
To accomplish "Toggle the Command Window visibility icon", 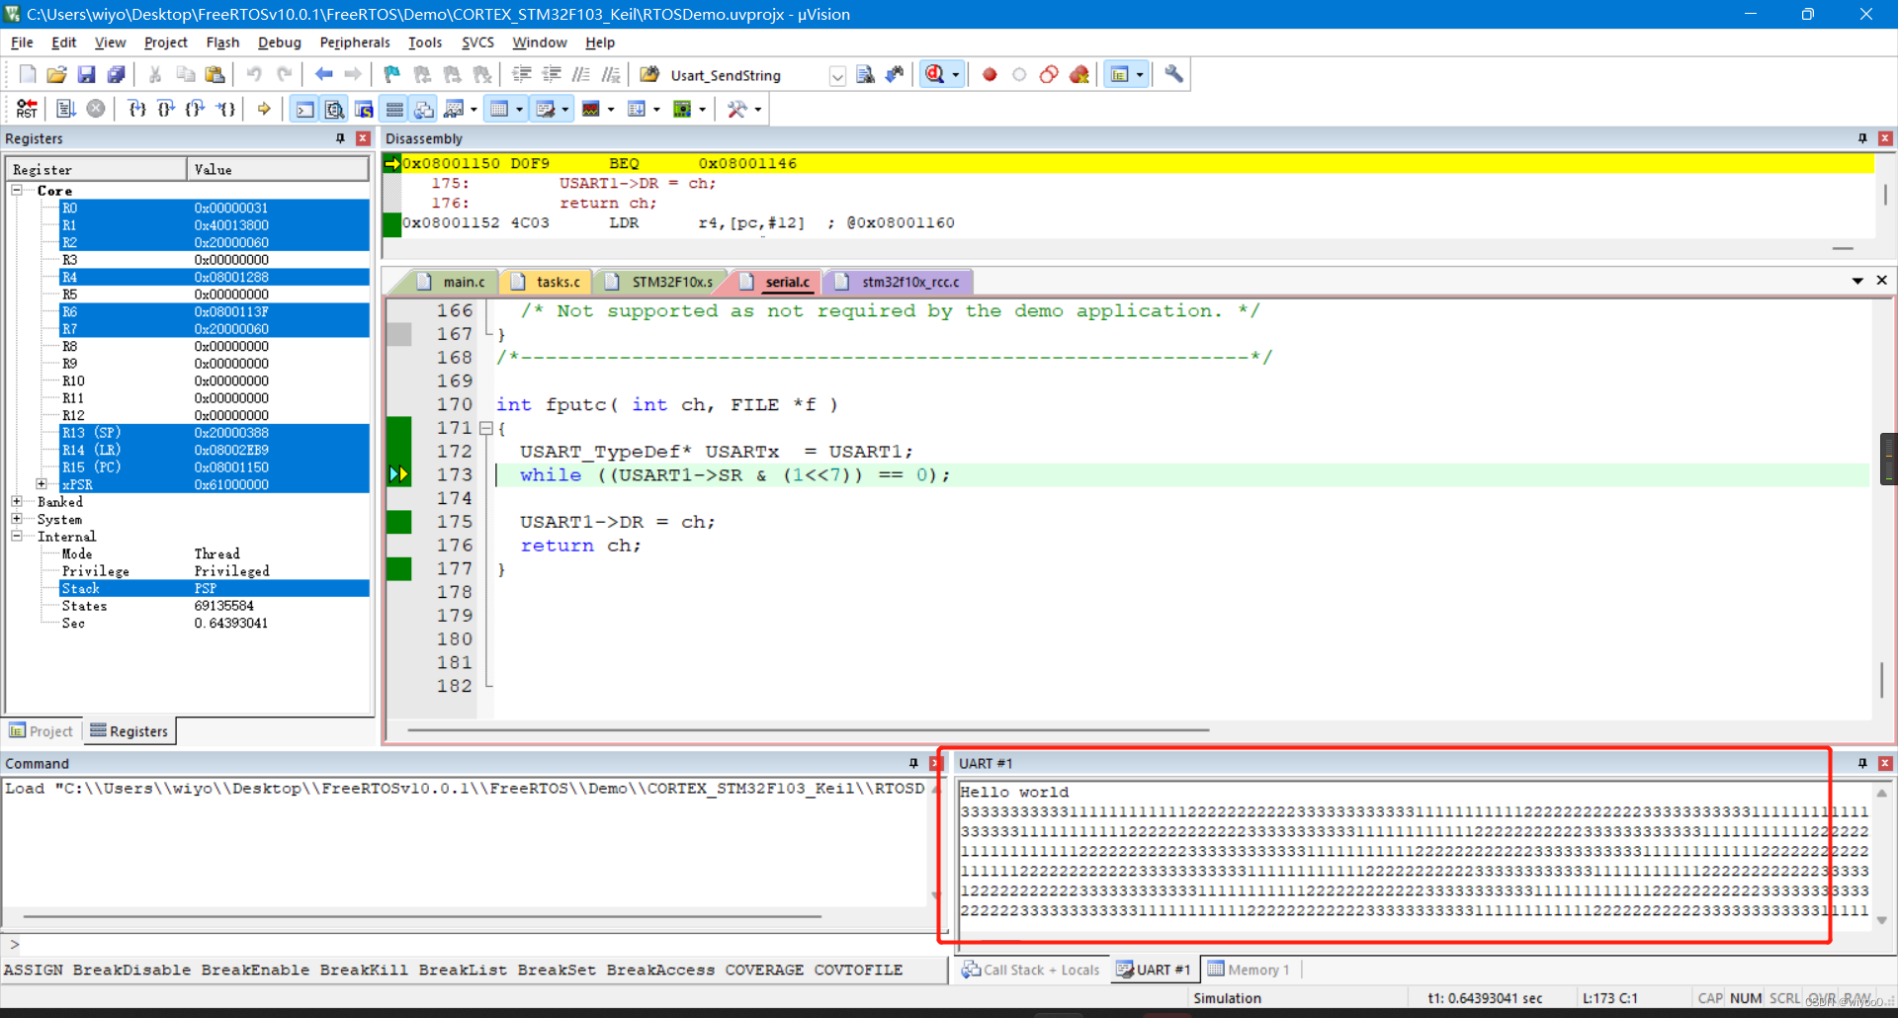I will 303,109.
